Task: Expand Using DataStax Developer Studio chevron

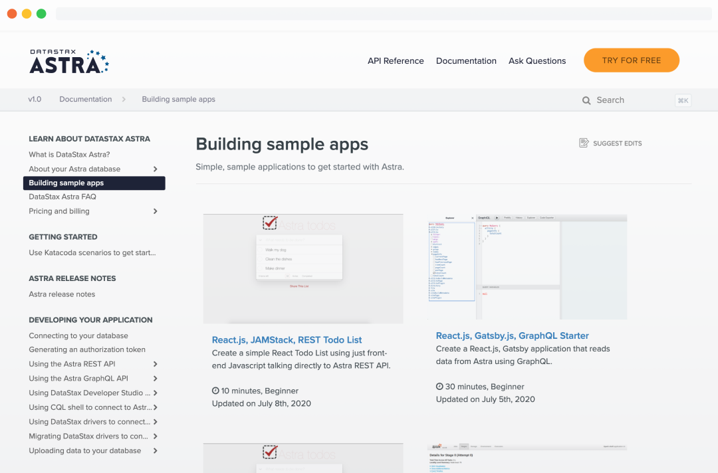Action: (155, 393)
